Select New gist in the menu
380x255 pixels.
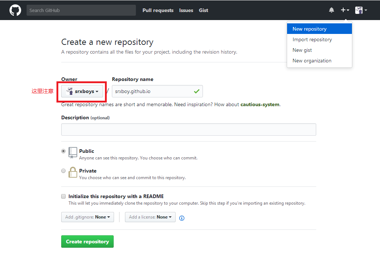click(x=320, y=50)
